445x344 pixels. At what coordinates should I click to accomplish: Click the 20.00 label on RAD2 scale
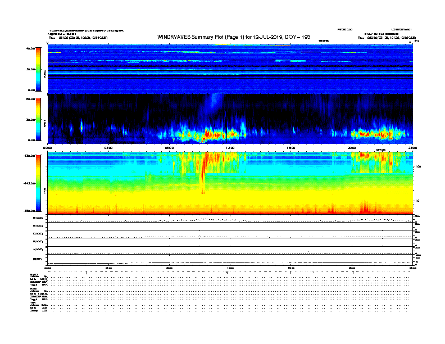[x=30, y=69]
